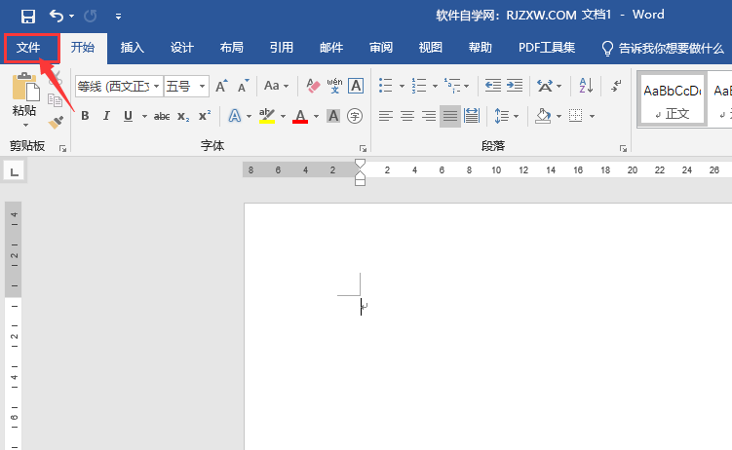Screen dimensions: 732x450
Task: Switch to the 开始 (Home) tab
Action: [83, 48]
